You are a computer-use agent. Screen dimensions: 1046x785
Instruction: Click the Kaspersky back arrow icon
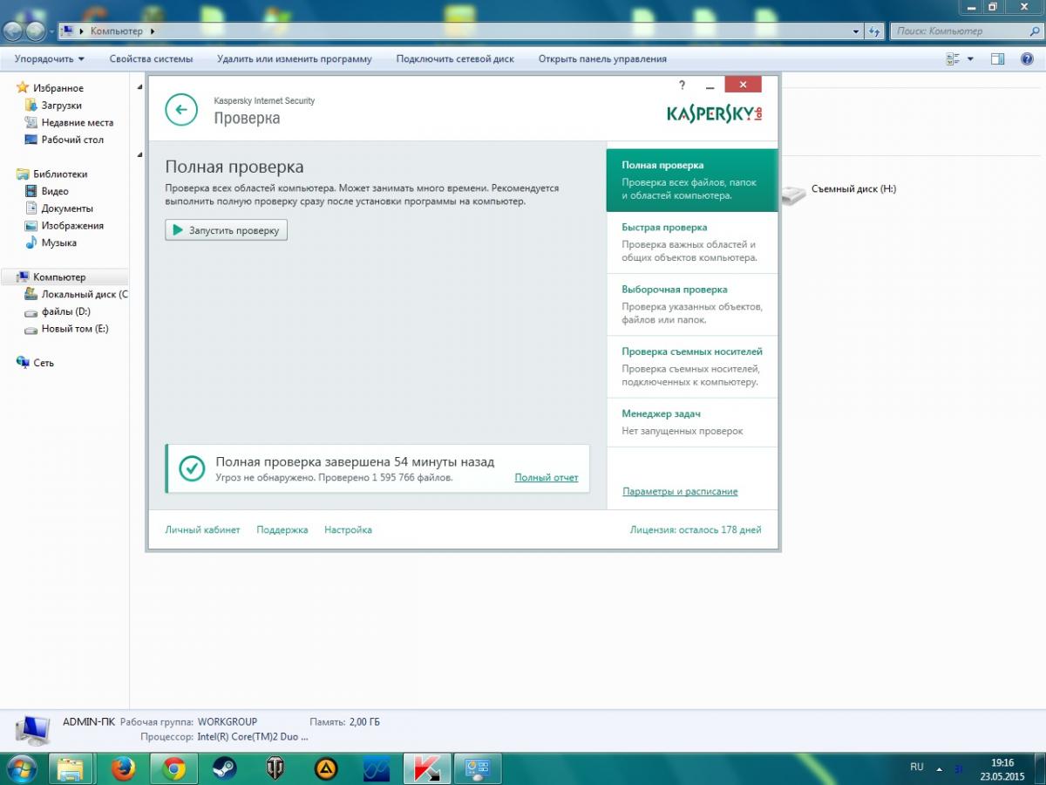tap(181, 109)
